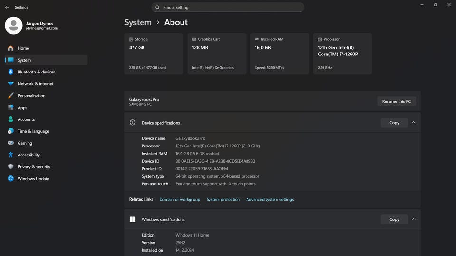Viewport: 456px width, 256px height.
Task: Open the Accounts page
Action: [26, 119]
